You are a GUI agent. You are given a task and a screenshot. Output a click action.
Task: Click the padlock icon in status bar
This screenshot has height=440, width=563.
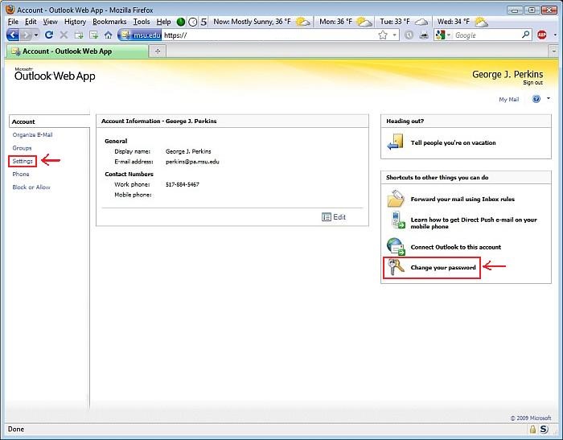pos(532,430)
